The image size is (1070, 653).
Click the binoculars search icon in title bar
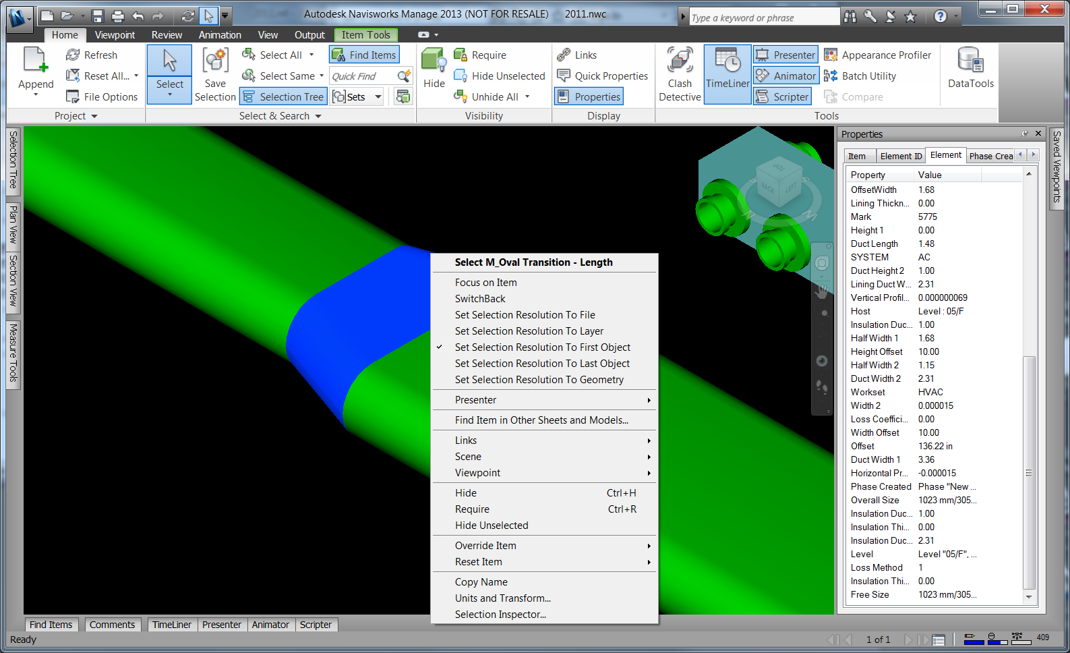click(850, 16)
